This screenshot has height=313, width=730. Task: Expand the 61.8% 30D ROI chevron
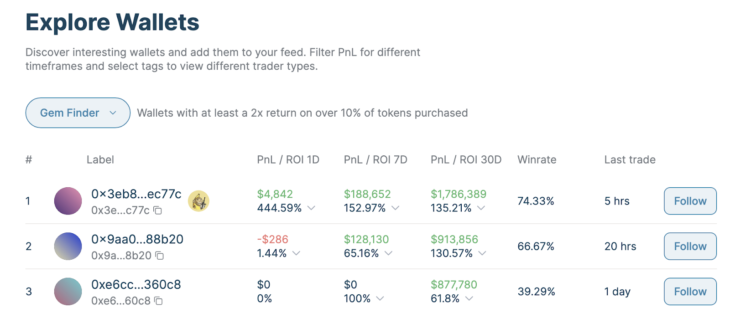pyautogui.click(x=469, y=298)
